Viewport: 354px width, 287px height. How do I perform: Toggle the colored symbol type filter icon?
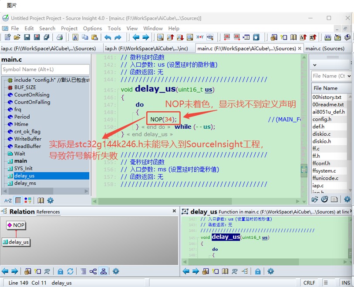[x=28, y=200]
